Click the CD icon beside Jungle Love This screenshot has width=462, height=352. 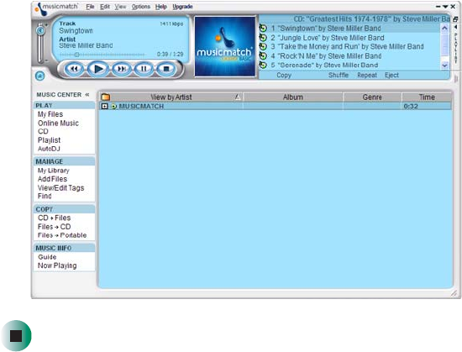click(x=263, y=38)
